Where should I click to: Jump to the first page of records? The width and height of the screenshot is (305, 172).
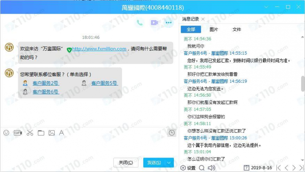pyautogui.click(x=279, y=168)
